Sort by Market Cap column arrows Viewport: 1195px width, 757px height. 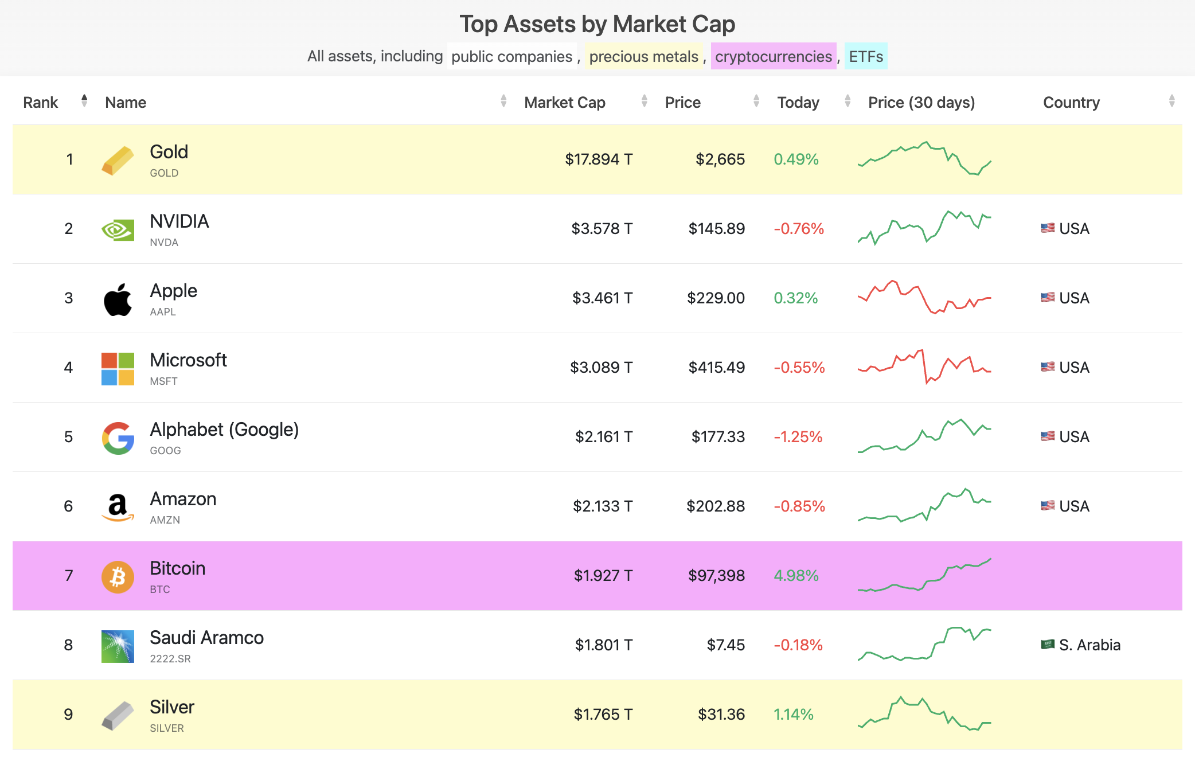pos(644,101)
